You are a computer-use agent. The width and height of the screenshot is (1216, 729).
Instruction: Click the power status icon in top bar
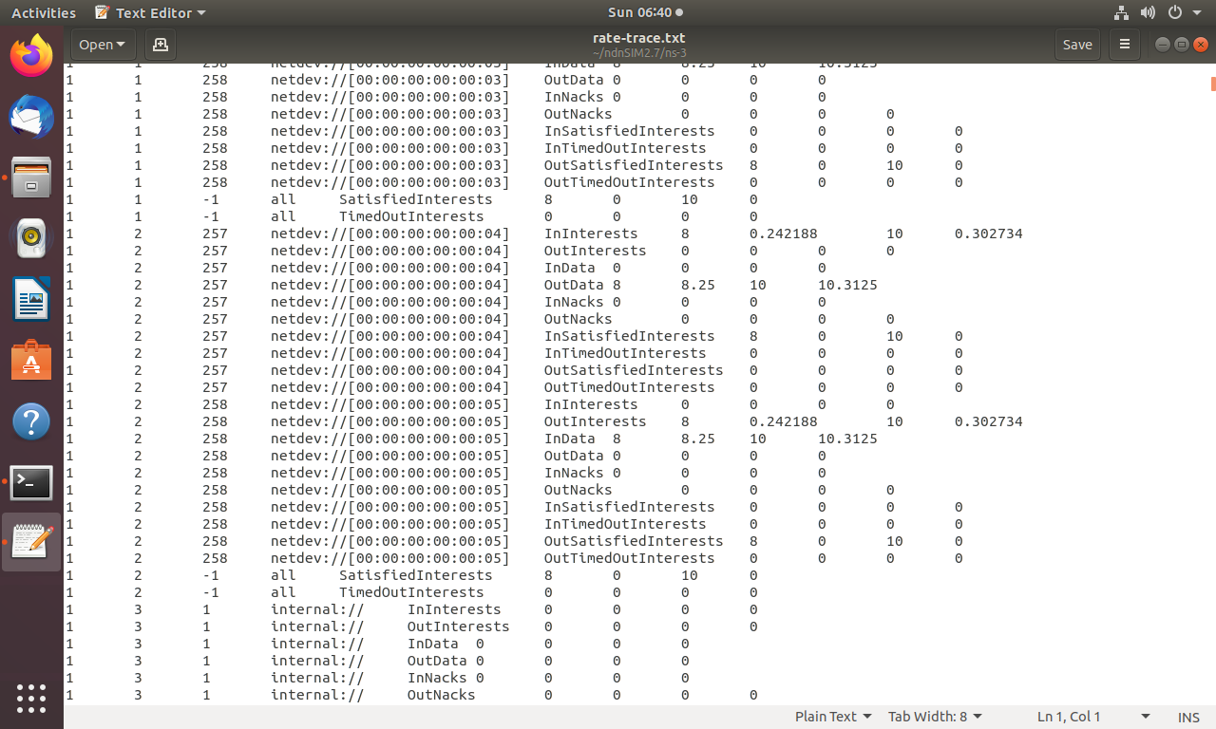point(1175,12)
